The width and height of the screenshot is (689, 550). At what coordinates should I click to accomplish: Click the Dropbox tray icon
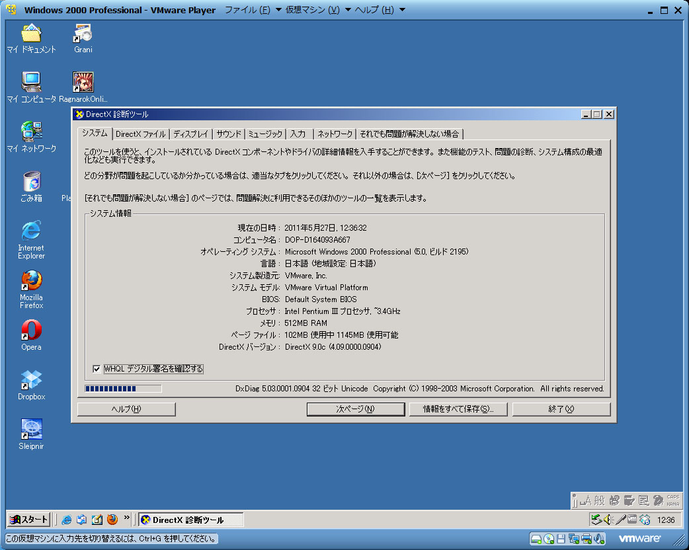(645, 520)
